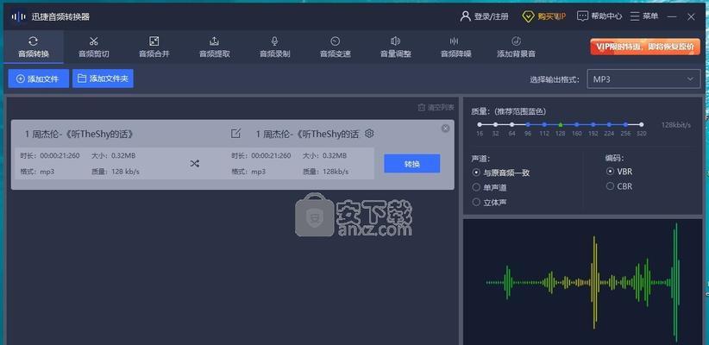The height and width of the screenshot is (345, 709).
Task: Open output settings gear icon
Action: click(x=369, y=134)
